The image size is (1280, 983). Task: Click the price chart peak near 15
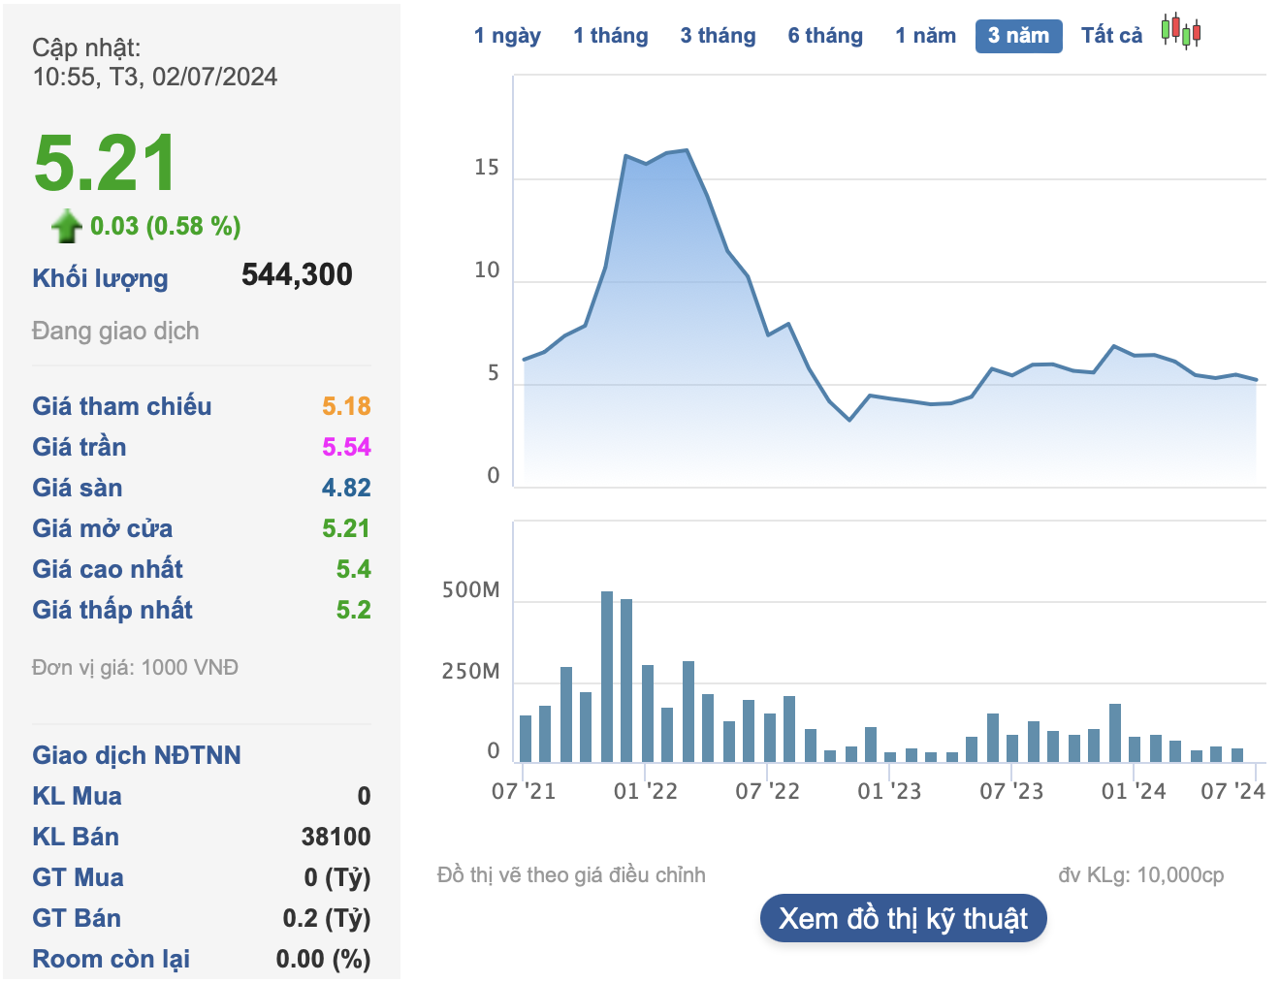coord(687,151)
